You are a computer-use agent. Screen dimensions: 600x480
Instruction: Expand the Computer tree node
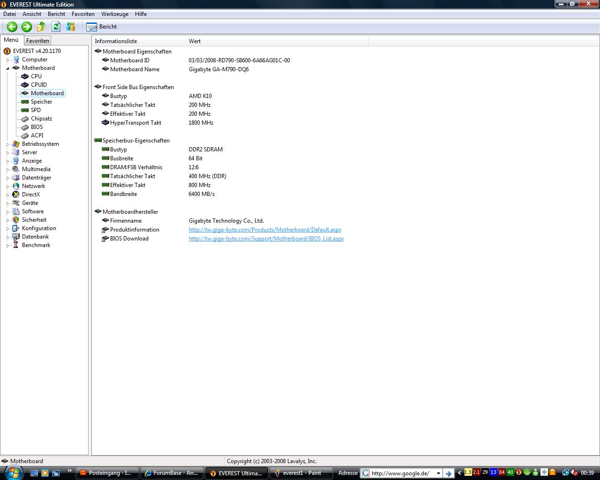(7, 60)
